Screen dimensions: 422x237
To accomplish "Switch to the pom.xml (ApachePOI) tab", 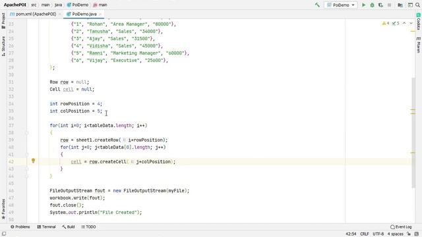I will [x=36, y=14].
